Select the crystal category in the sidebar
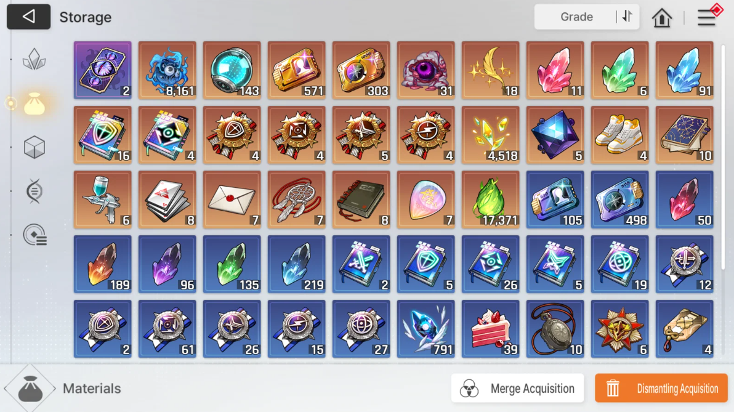 [x=34, y=60]
